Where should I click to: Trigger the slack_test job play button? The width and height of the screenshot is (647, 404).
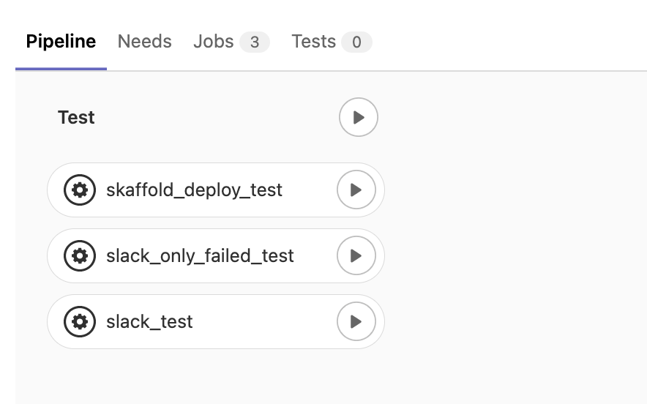[356, 321]
